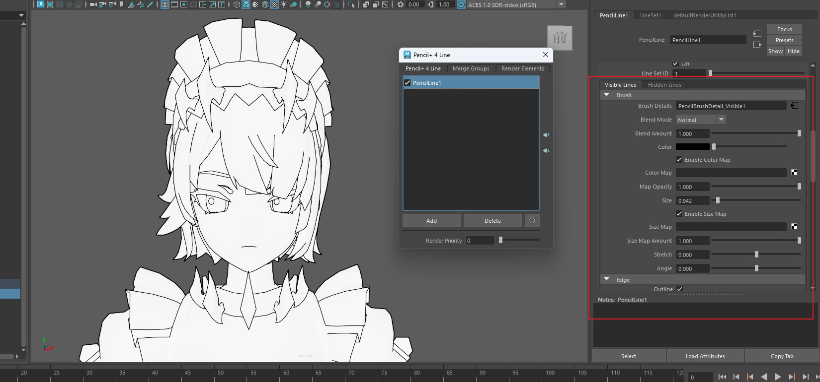Screen dimensions: 820x382
Task: Switch to Wireframe display cube icon
Action: click(x=237, y=4)
